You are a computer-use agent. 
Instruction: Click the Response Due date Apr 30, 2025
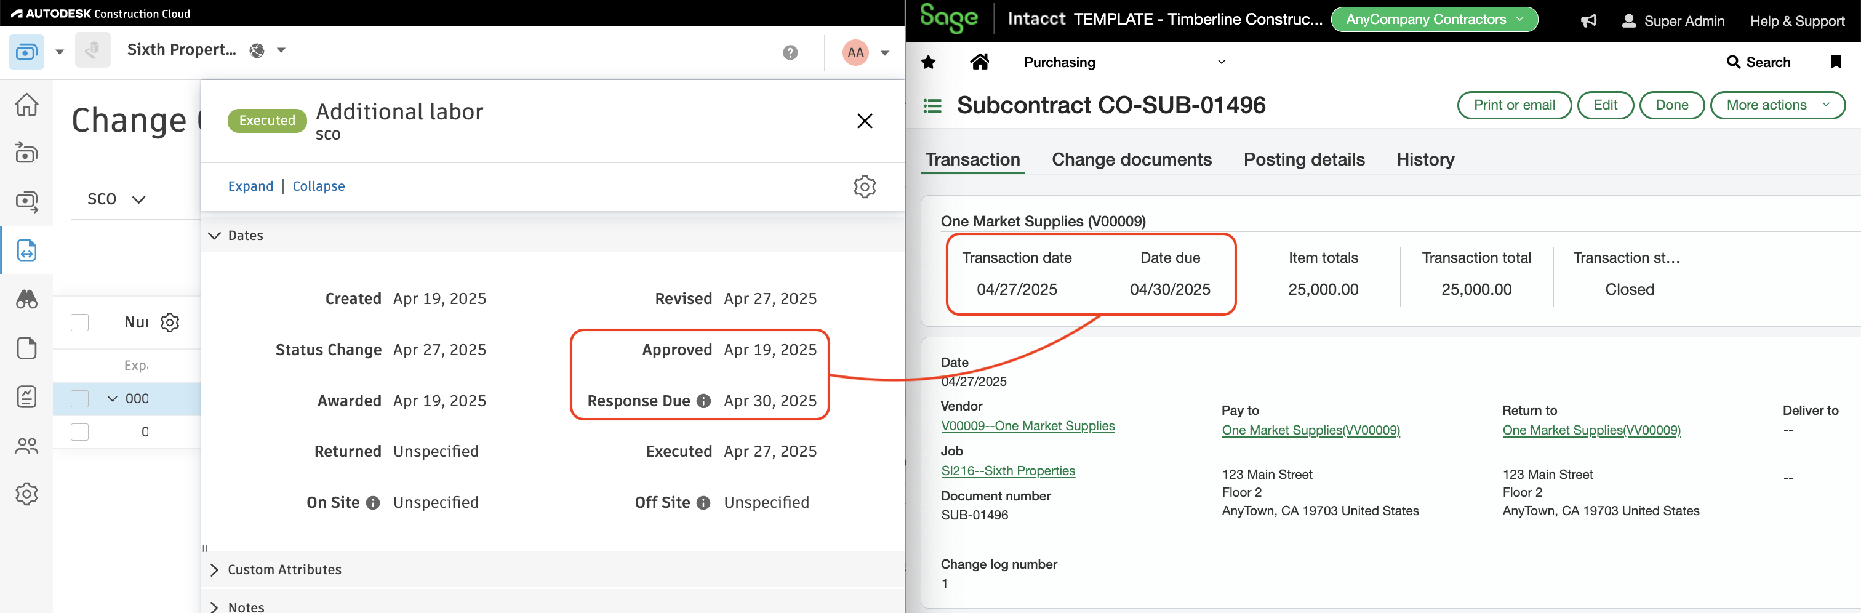(770, 401)
